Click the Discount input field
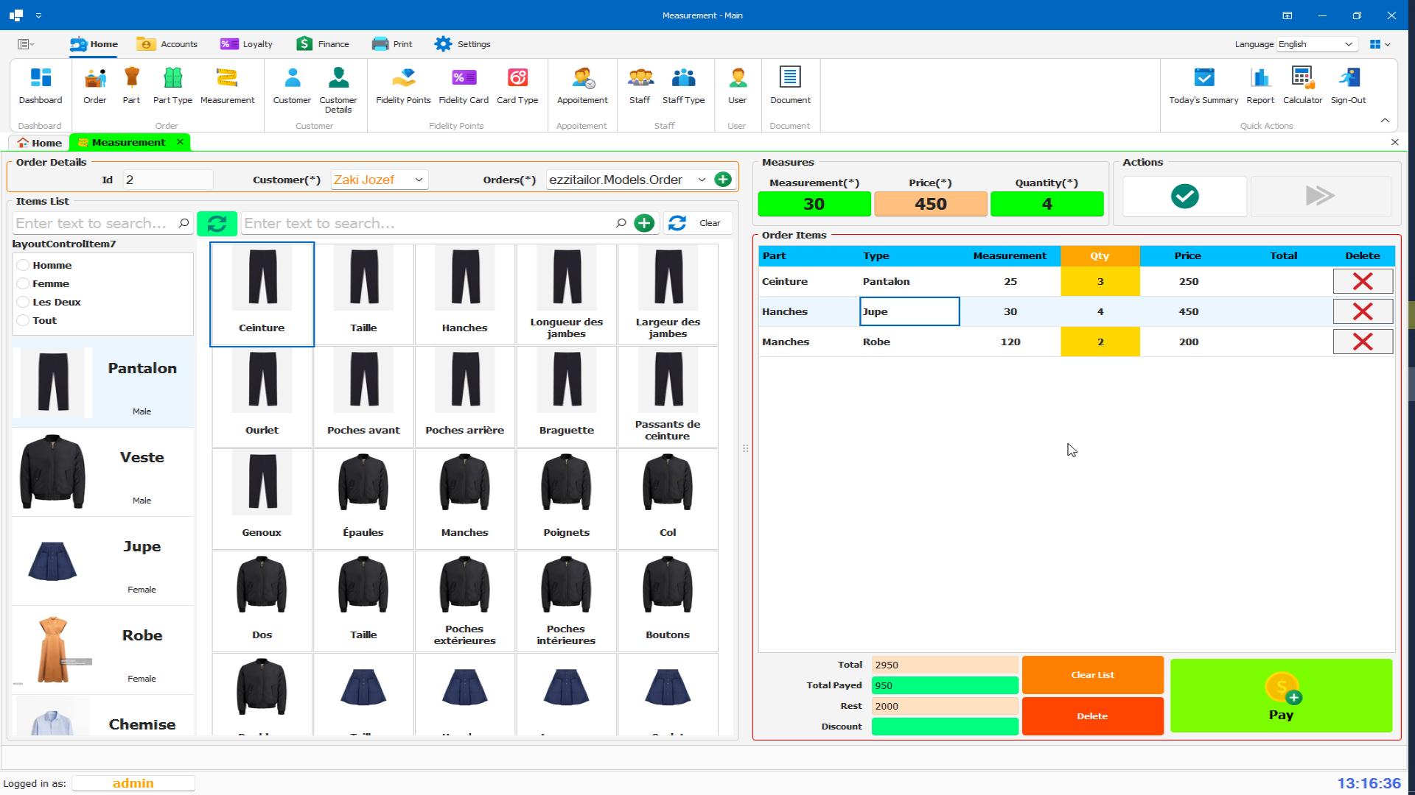This screenshot has width=1415, height=795. [x=944, y=727]
